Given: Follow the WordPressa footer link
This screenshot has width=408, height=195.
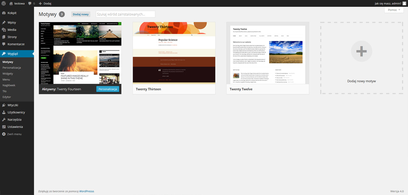Looking at the screenshot, I should tap(87, 191).
